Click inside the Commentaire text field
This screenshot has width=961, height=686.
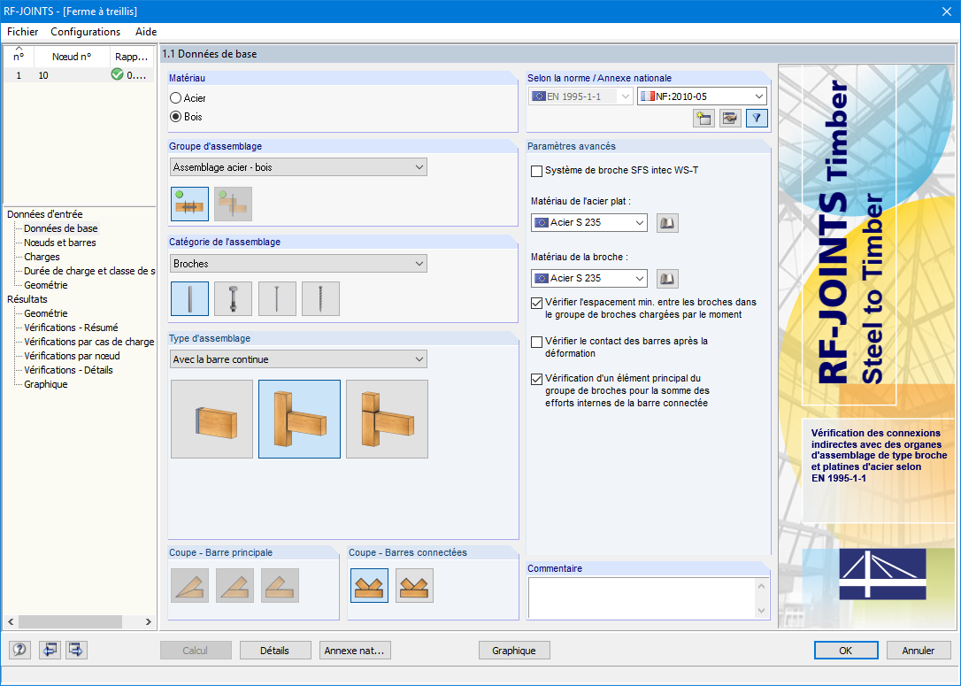point(642,597)
